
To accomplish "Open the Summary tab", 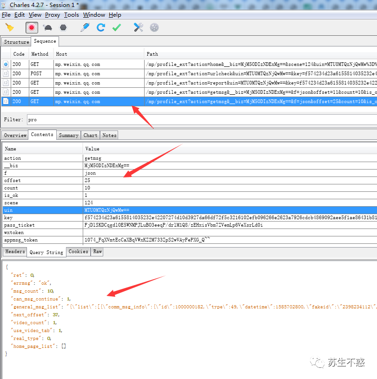I will (x=69, y=135).
